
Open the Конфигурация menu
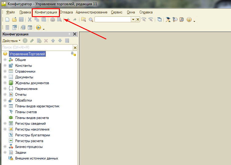click(x=46, y=12)
